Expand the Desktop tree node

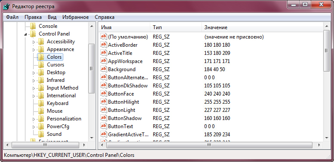click(34, 73)
